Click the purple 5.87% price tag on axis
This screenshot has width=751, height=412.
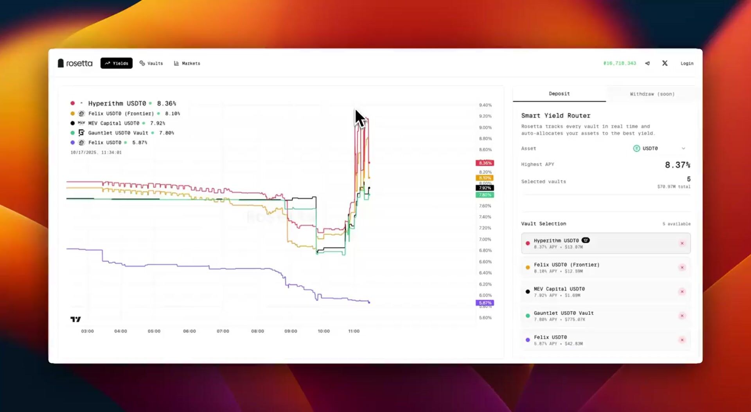pos(485,303)
